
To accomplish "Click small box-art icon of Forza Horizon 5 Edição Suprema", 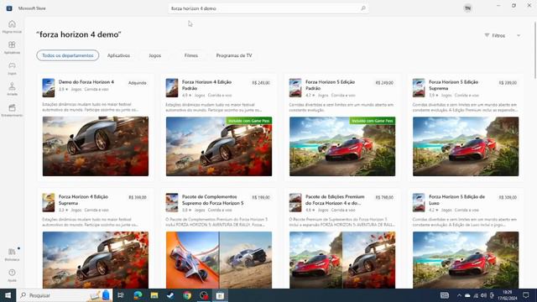I will click(419, 88).
